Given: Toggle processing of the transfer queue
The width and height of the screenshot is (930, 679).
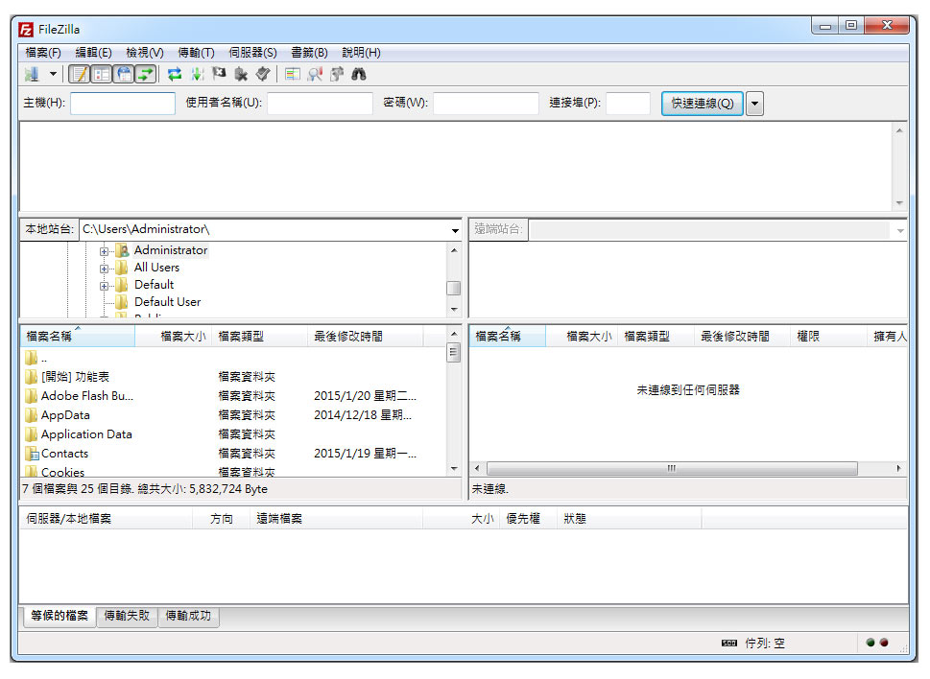Looking at the screenshot, I should click(197, 74).
